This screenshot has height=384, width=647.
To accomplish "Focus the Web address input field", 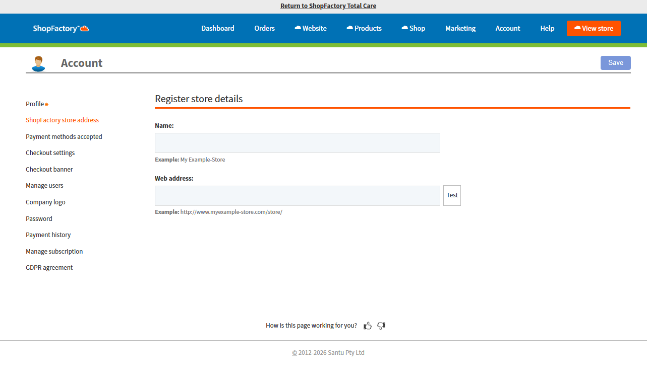I will tap(297, 196).
